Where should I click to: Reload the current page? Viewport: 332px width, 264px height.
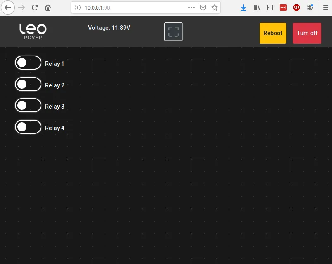point(35,7)
